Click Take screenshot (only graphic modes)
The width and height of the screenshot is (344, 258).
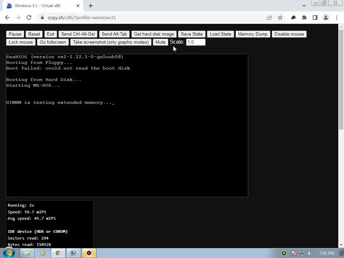[x=111, y=42]
